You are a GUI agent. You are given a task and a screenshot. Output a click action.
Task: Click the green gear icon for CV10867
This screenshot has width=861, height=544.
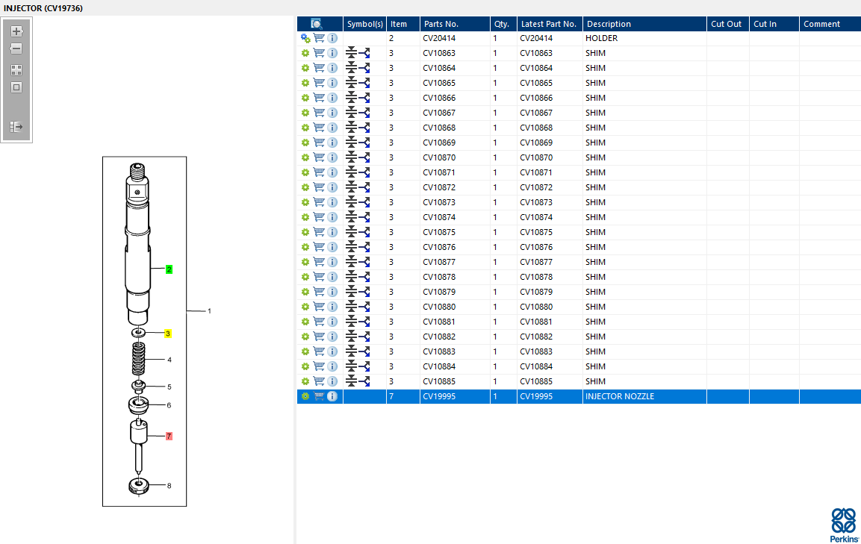click(x=305, y=113)
